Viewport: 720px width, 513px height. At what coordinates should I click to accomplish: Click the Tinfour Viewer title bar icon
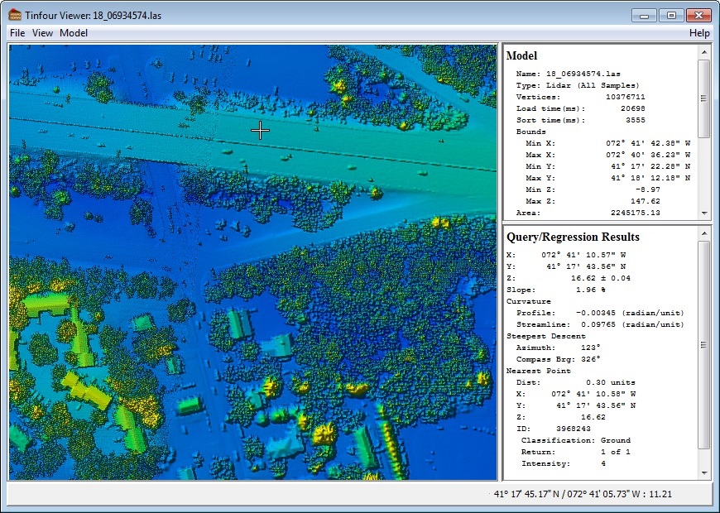tap(14, 14)
